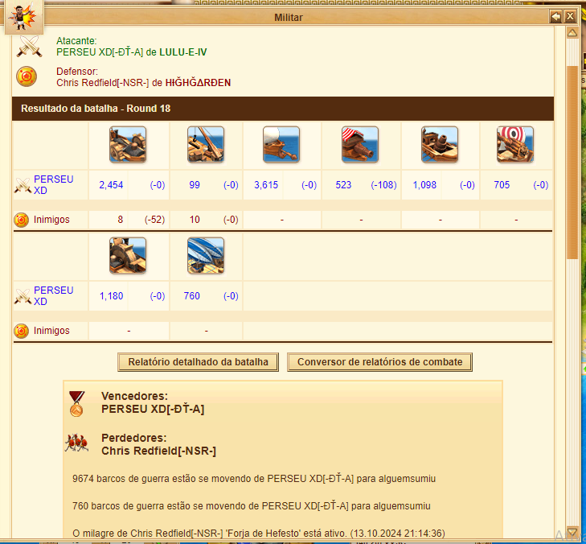Click PERSEU XD name in second unit table
The width and height of the screenshot is (586, 544).
click(x=53, y=296)
